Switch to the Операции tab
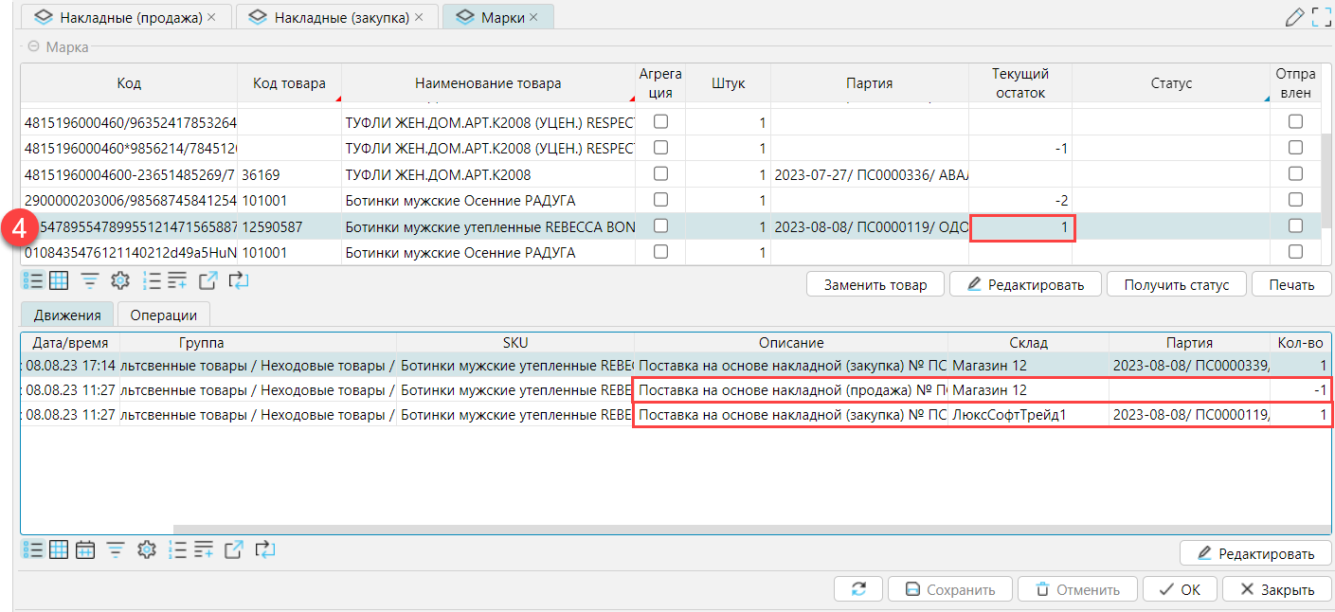 click(x=163, y=315)
